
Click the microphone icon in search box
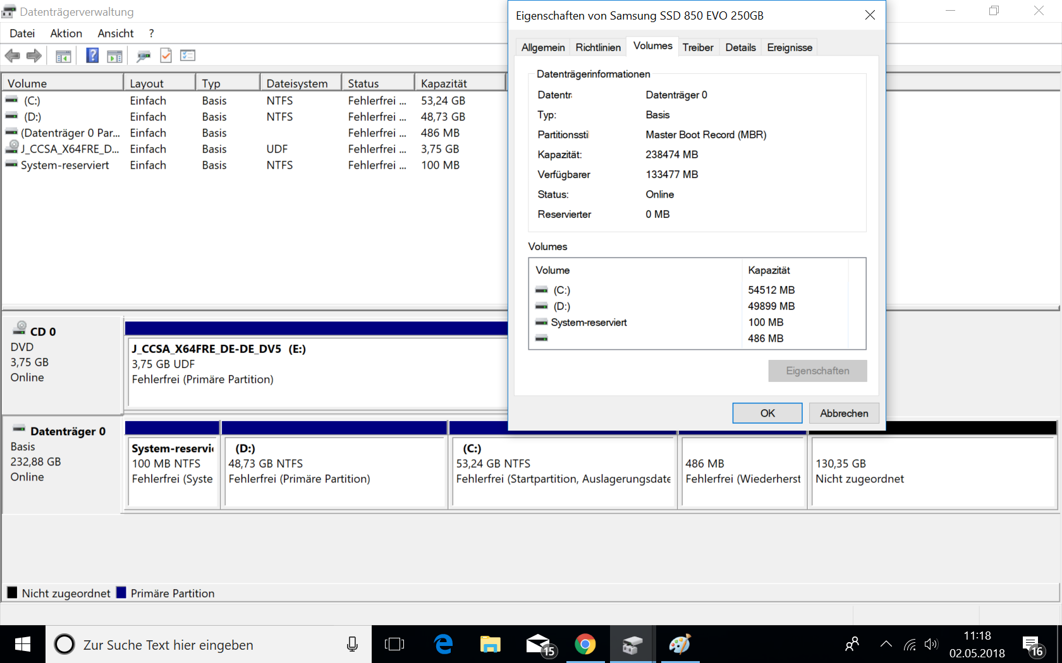pyautogui.click(x=352, y=644)
